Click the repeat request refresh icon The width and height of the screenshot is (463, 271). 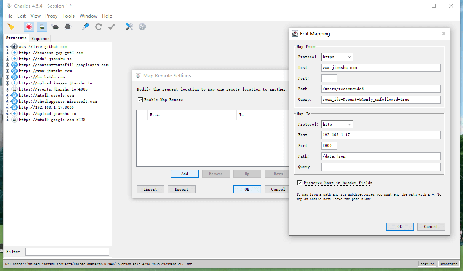point(99,27)
